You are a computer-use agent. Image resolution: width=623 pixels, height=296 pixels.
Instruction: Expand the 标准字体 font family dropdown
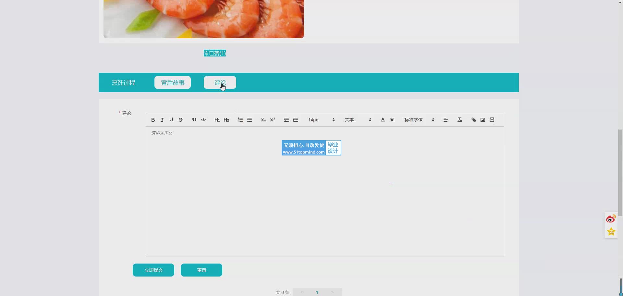[x=419, y=120]
